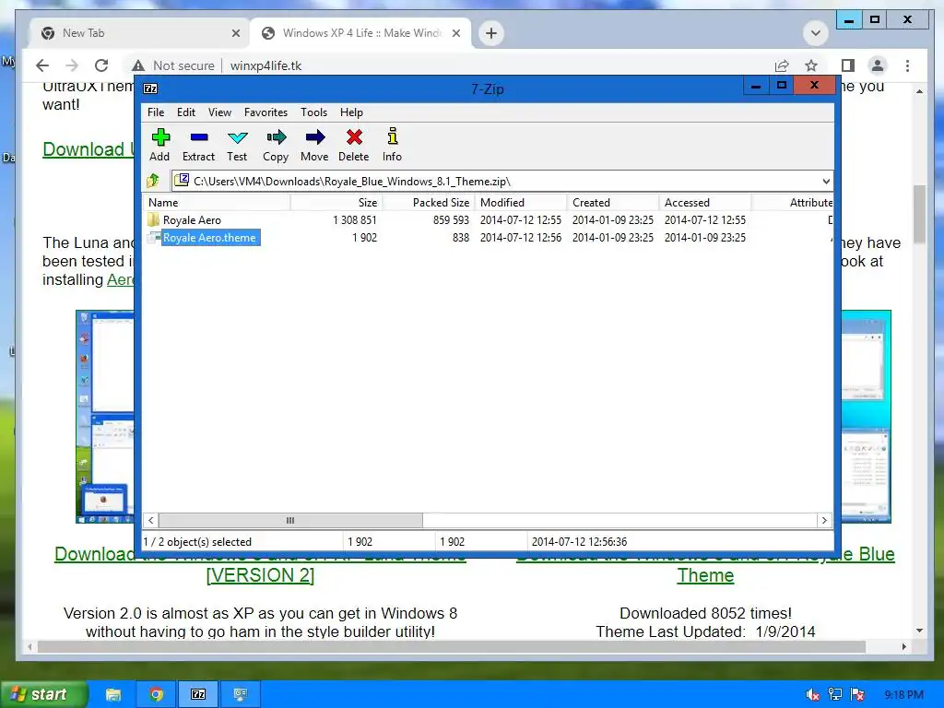The height and width of the screenshot is (708, 944).
Task: Click the Chrome forward arrow
Action: click(72, 65)
